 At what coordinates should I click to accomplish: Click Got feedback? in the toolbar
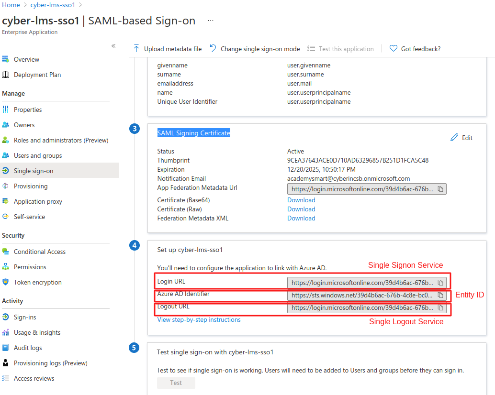(x=415, y=49)
